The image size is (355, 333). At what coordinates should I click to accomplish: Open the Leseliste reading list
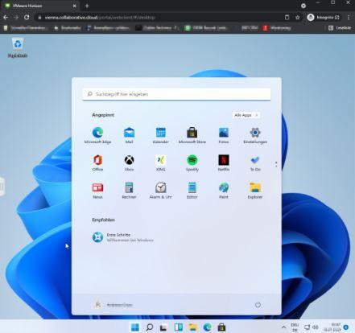click(340, 28)
